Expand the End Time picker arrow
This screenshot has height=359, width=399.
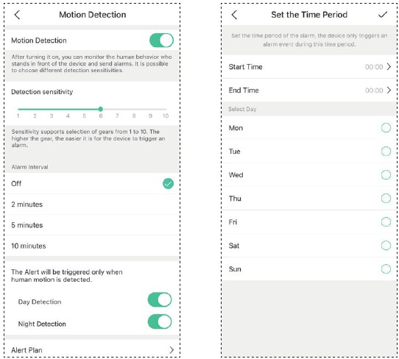coord(389,90)
